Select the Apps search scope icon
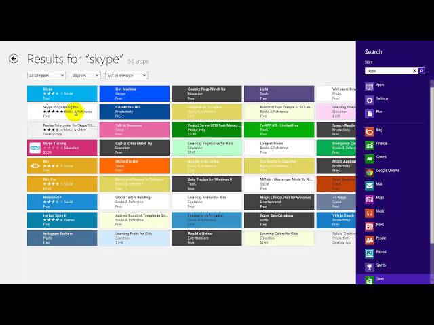The height and width of the screenshot is (325, 434). [x=369, y=87]
